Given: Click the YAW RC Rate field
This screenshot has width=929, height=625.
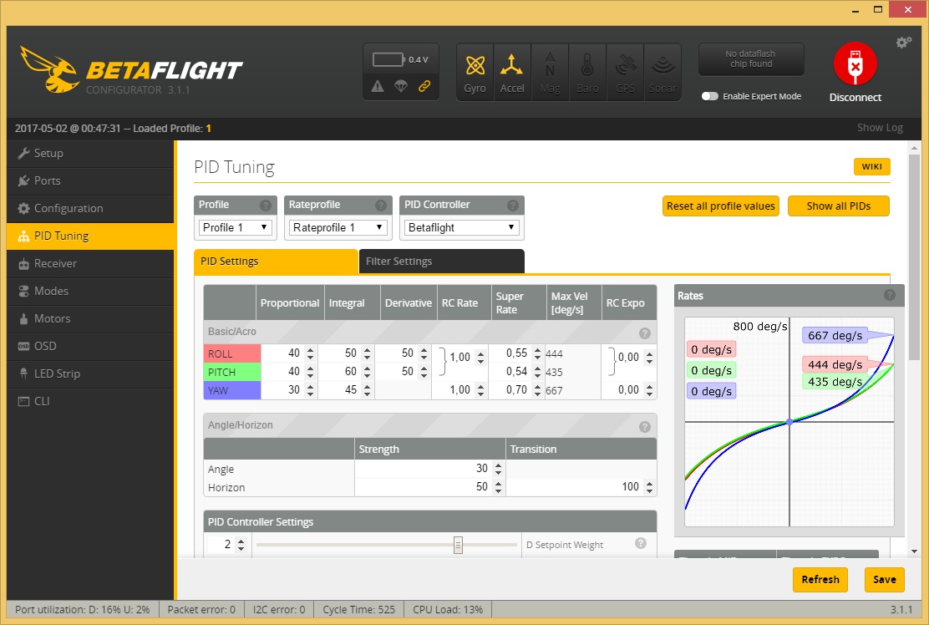Looking at the screenshot, I should [459, 390].
